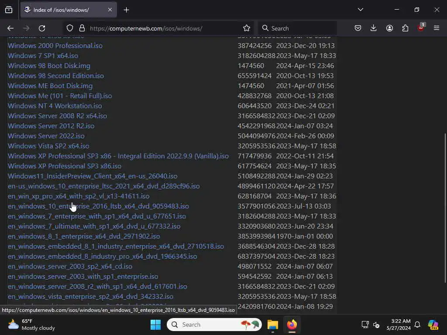Save page to Pocket

358,28
